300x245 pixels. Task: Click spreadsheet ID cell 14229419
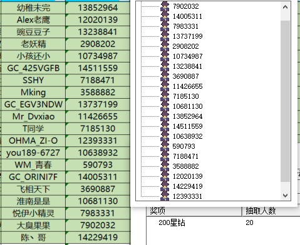pos(98,237)
